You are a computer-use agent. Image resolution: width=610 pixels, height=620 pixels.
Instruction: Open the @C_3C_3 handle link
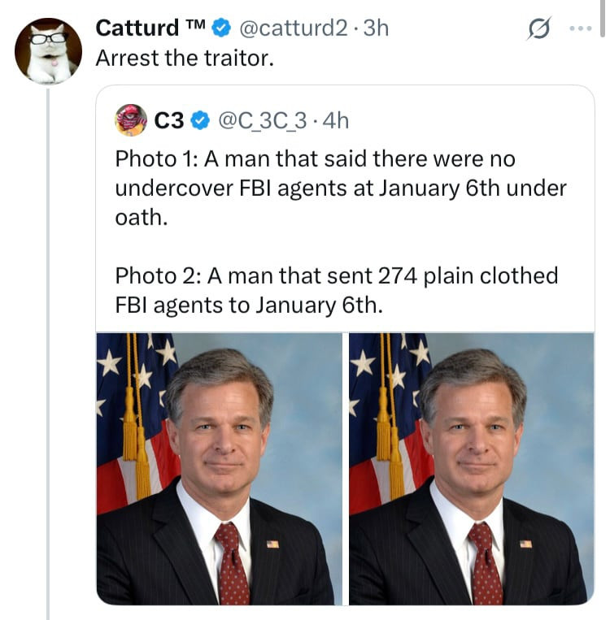(x=261, y=121)
